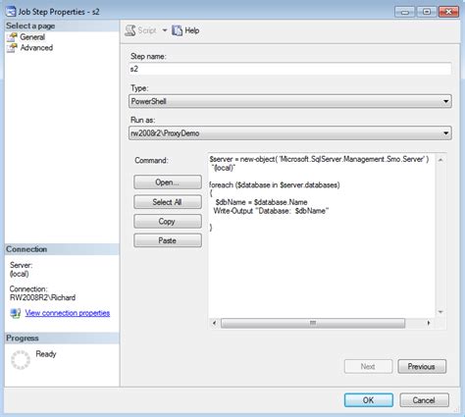
Task: Click the command box scroll down arrow
Action: tap(440, 312)
